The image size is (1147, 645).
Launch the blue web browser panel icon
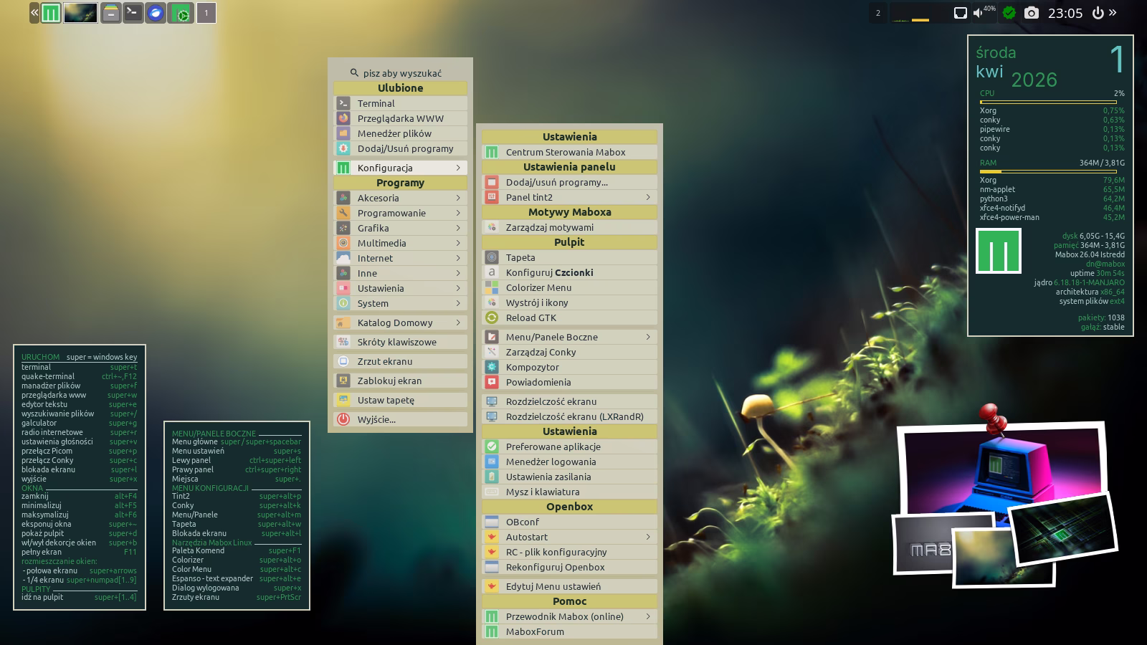(156, 13)
